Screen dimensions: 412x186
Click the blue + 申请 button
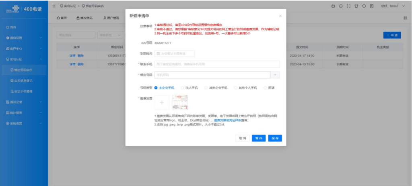coord(392,35)
